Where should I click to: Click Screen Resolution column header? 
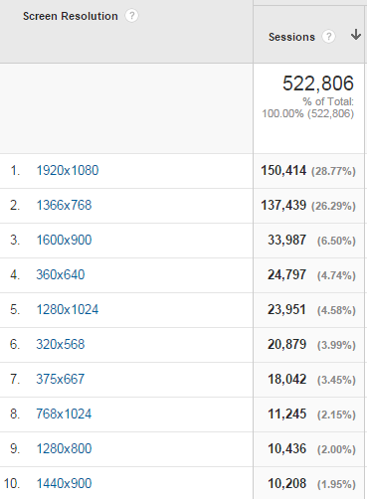pos(71,16)
